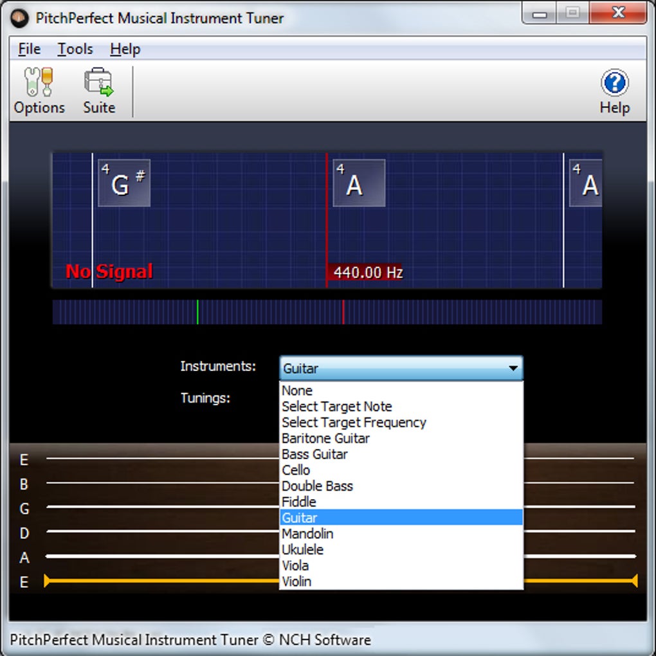
Task: Click the PitchPerfect app icon in title bar
Action: click(19, 18)
